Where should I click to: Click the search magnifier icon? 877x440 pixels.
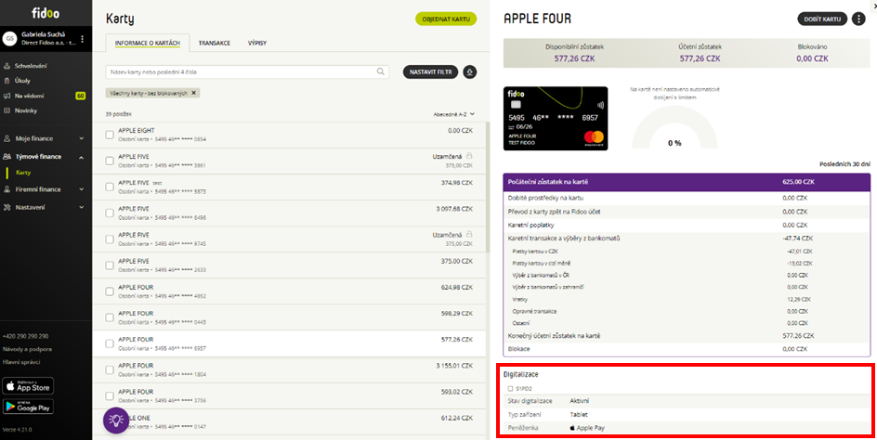click(x=380, y=71)
